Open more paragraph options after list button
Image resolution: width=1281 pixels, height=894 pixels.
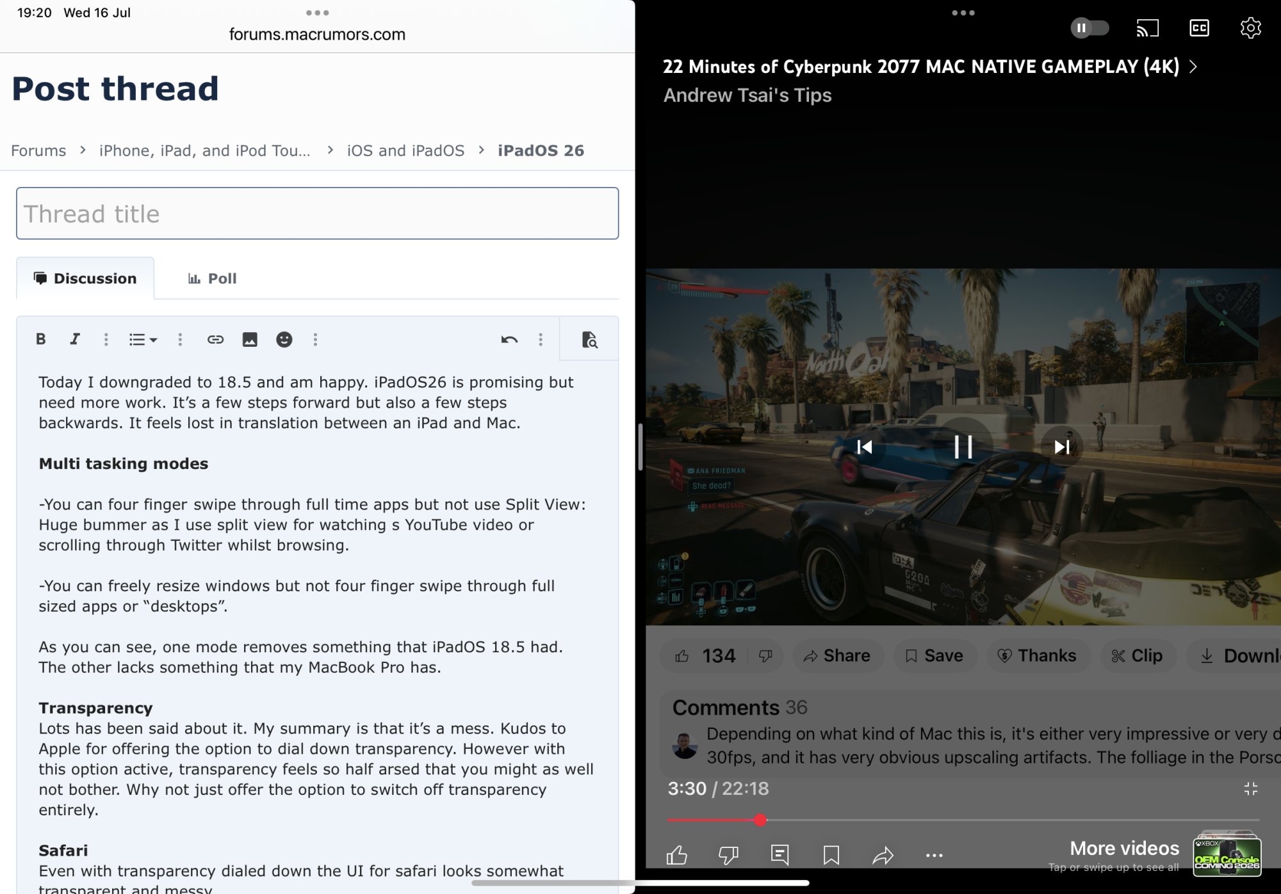tap(180, 339)
